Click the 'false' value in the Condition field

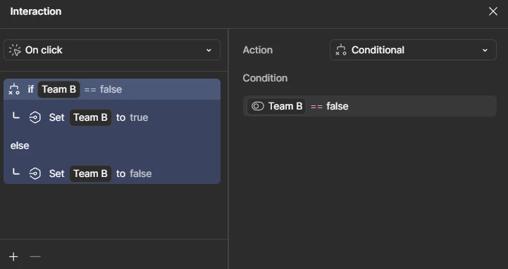pyautogui.click(x=337, y=106)
